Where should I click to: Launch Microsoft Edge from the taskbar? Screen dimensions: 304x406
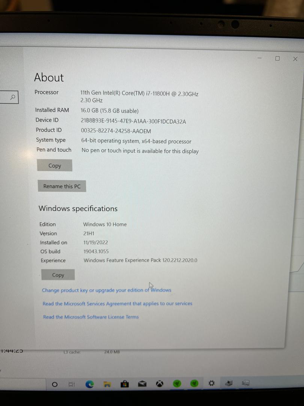(x=89, y=384)
